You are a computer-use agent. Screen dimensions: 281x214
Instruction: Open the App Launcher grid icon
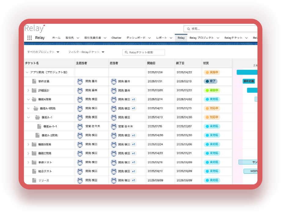coord(29,38)
